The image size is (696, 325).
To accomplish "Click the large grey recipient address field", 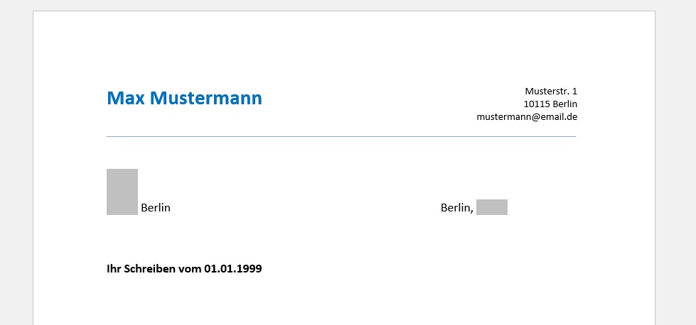I will pos(122,192).
